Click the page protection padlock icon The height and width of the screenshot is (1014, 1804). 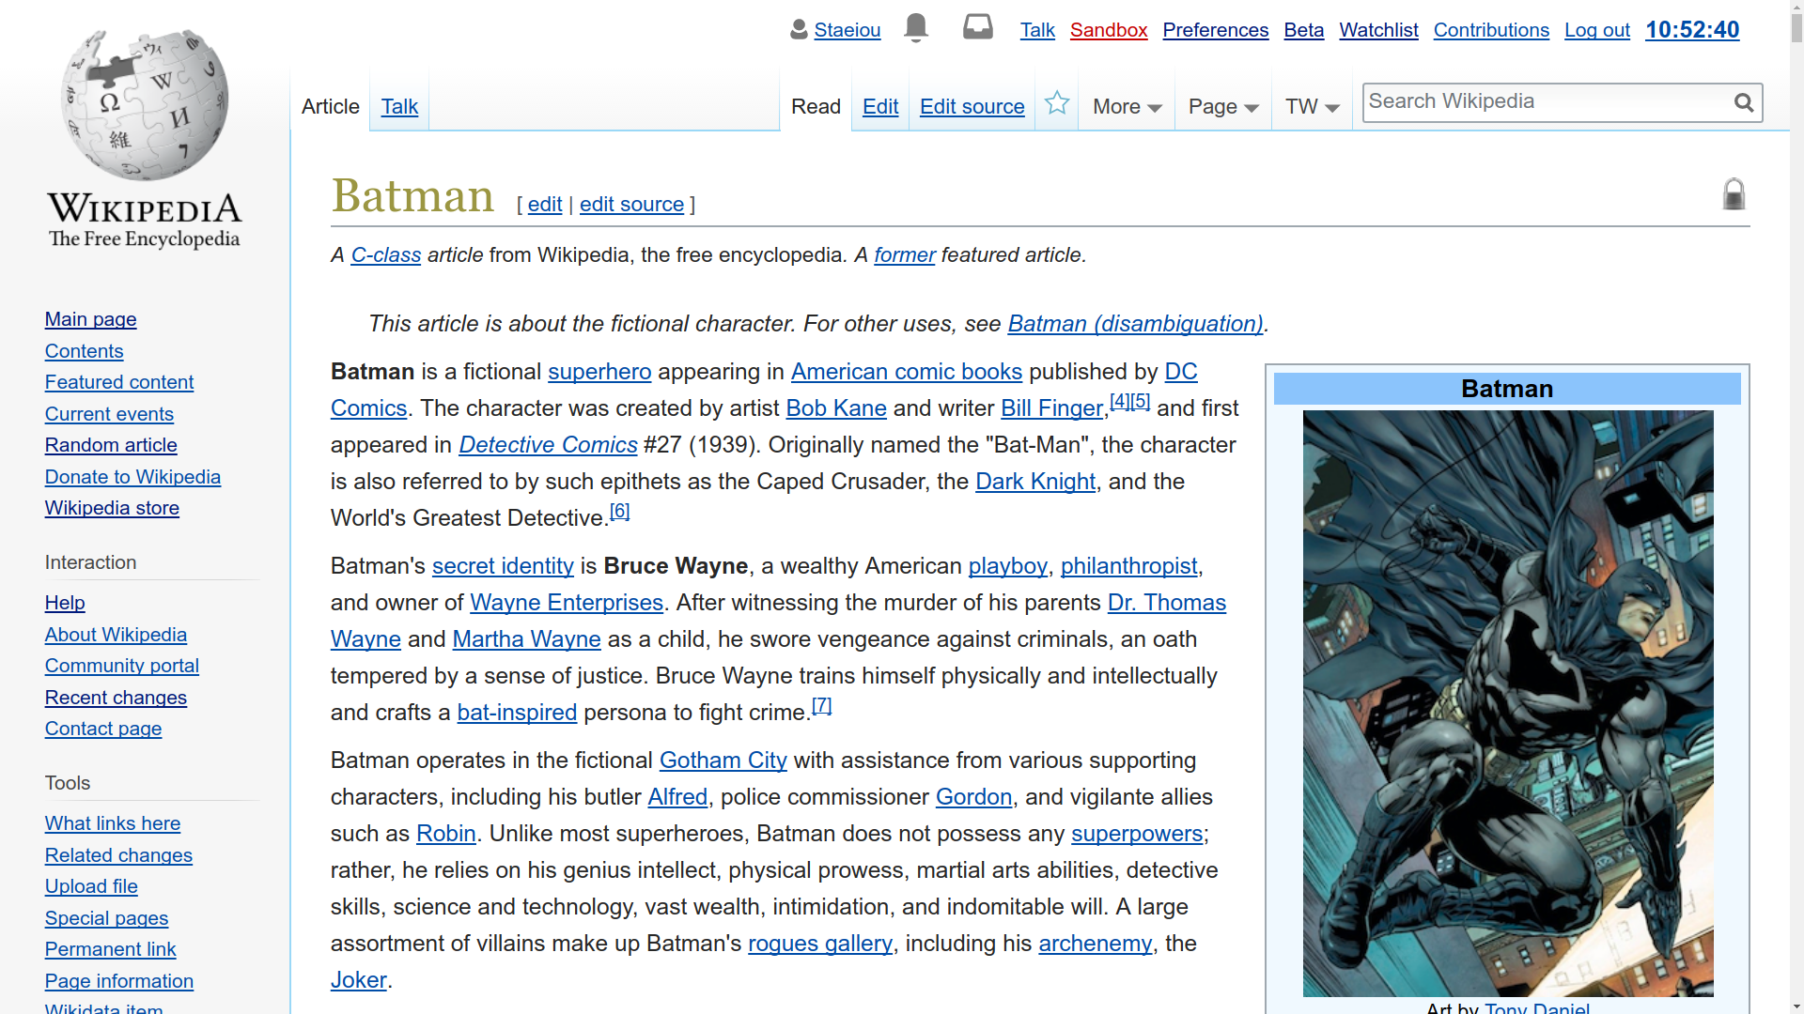(x=1734, y=194)
